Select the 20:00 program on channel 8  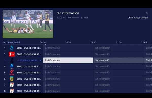tap(68, 91)
